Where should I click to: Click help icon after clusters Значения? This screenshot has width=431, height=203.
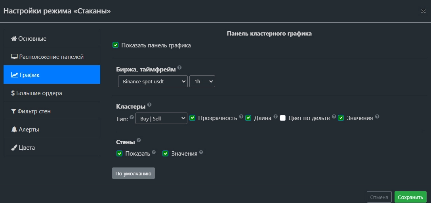[x=377, y=117]
